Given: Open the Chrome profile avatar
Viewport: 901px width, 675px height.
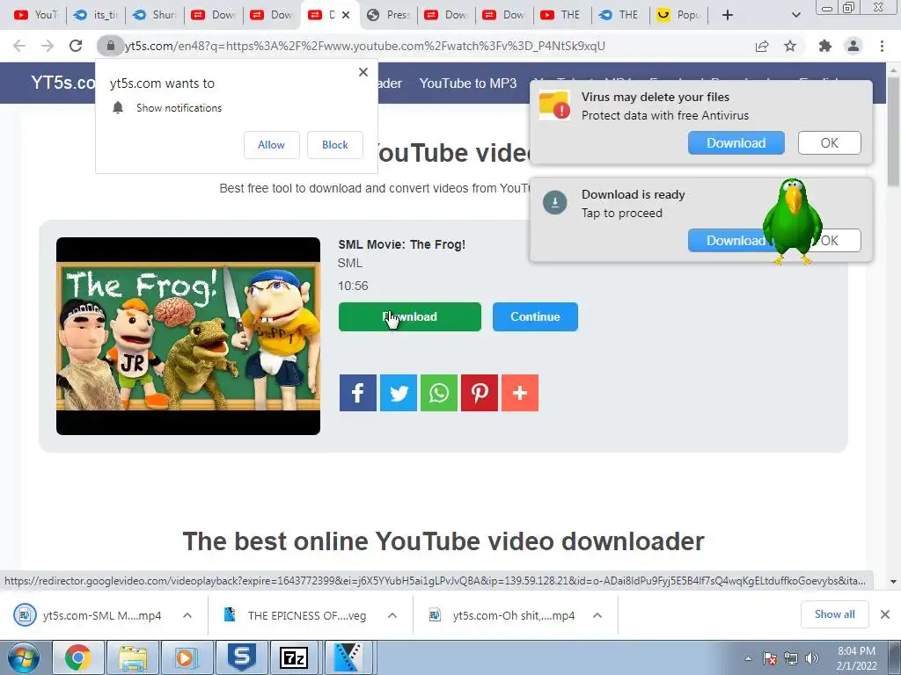Looking at the screenshot, I should point(853,46).
